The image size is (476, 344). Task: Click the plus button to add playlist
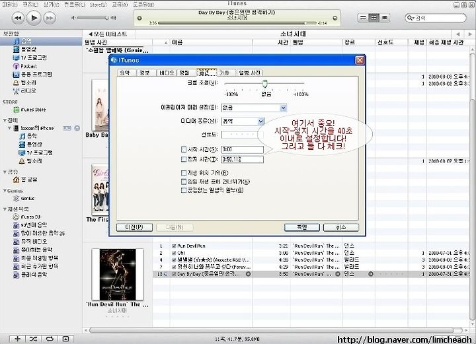pos(17,339)
